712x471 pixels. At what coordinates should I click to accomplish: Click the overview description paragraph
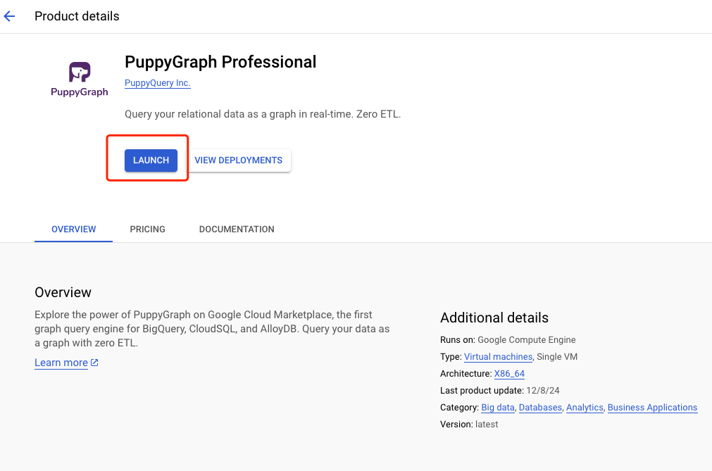[x=212, y=329]
